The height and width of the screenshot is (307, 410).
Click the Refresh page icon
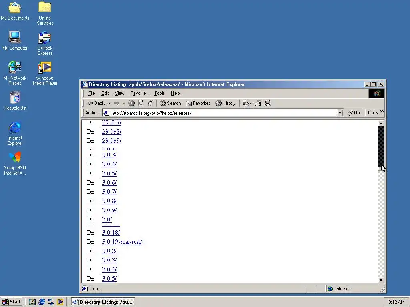[141, 103]
